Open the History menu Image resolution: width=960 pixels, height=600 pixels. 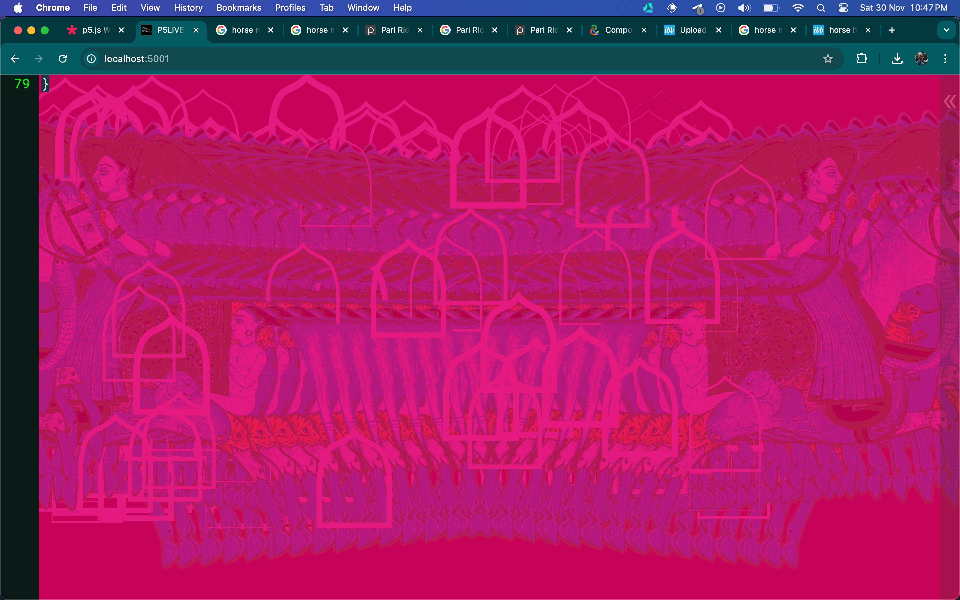(x=188, y=8)
